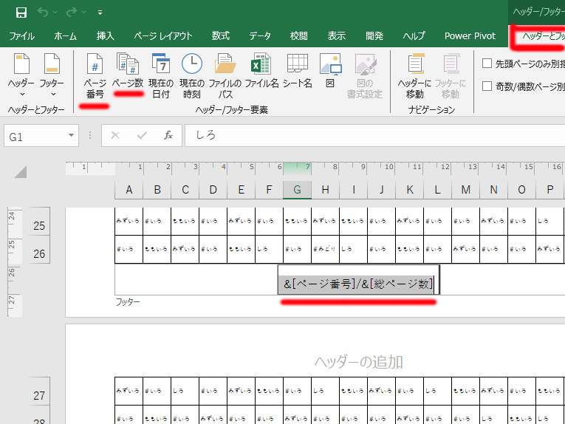Select column G header
Image resolution: width=565 pixels, height=424 pixels.
pos(297,191)
